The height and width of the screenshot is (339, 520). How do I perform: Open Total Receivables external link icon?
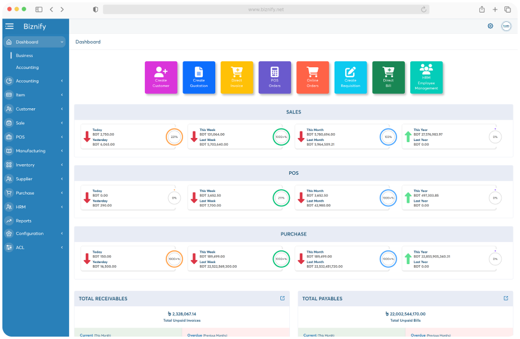click(x=282, y=299)
